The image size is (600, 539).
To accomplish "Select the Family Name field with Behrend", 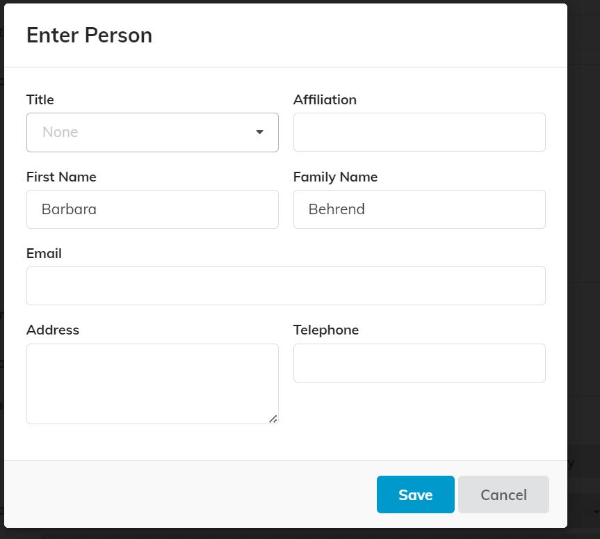I will click(x=419, y=209).
